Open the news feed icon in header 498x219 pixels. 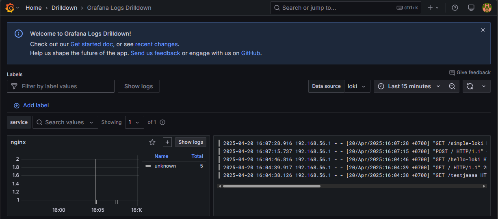(x=471, y=8)
